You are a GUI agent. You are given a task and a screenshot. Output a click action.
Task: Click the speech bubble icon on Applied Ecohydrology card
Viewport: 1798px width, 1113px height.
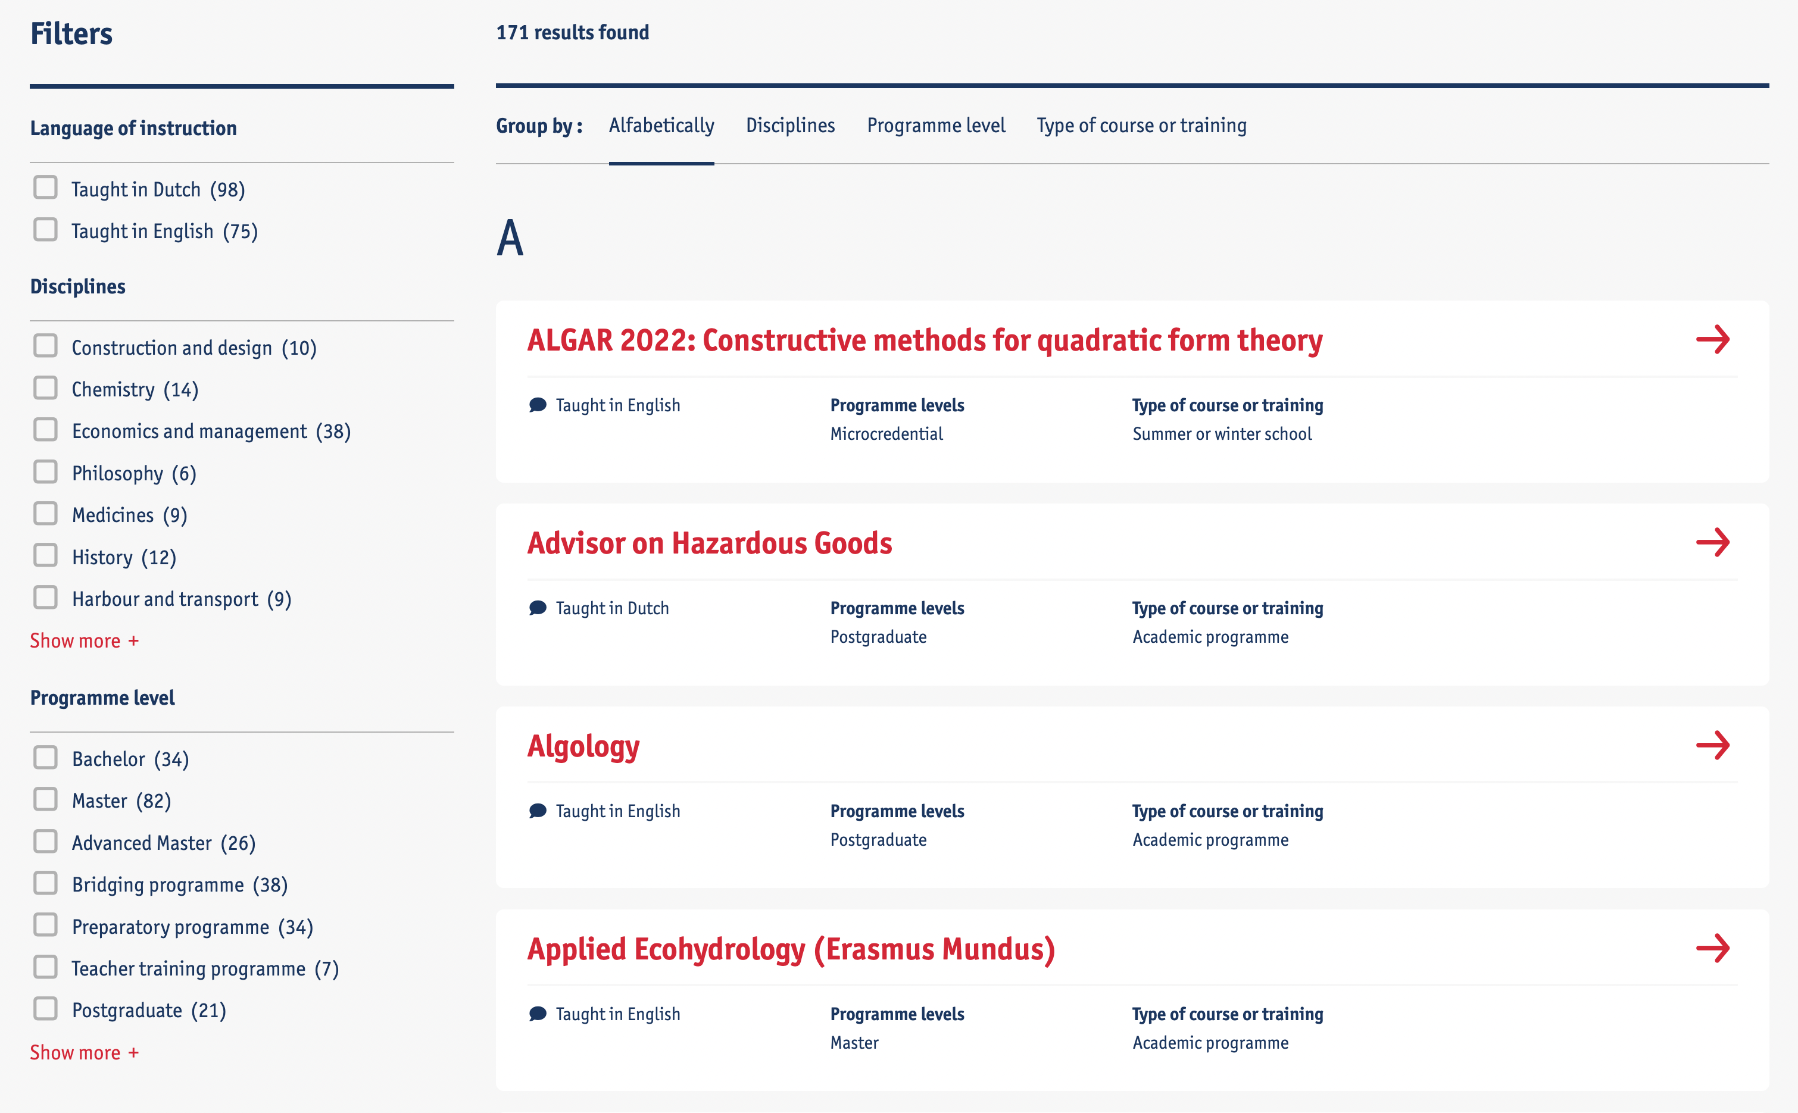pyautogui.click(x=538, y=1014)
